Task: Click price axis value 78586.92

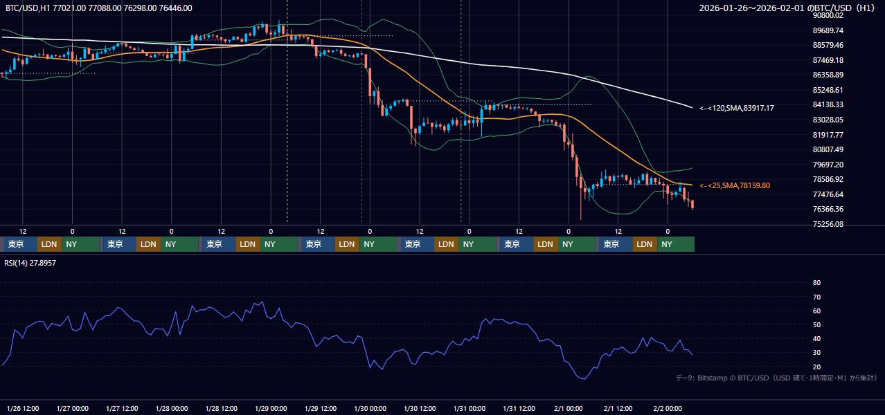Action: [828, 179]
